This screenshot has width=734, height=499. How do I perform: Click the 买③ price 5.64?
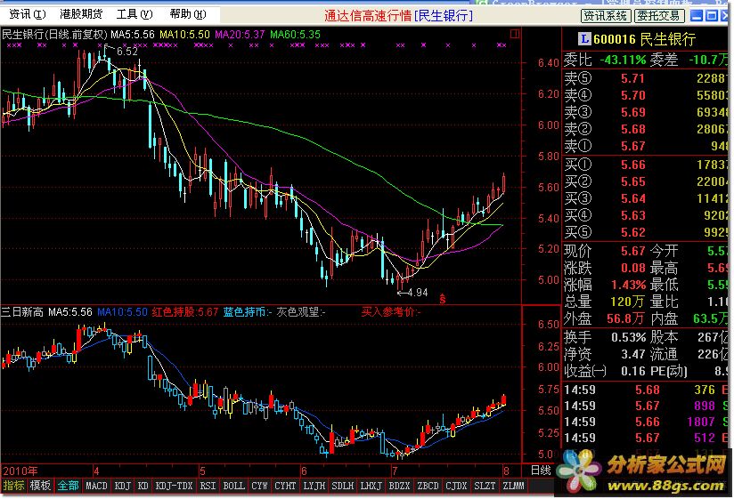point(632,198)
